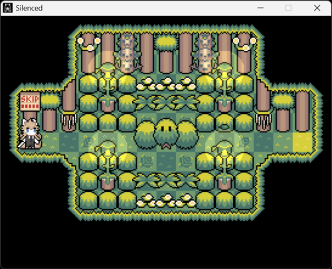332x269 pixels.
Task: Close the Silenced game window
Action: 317,8
